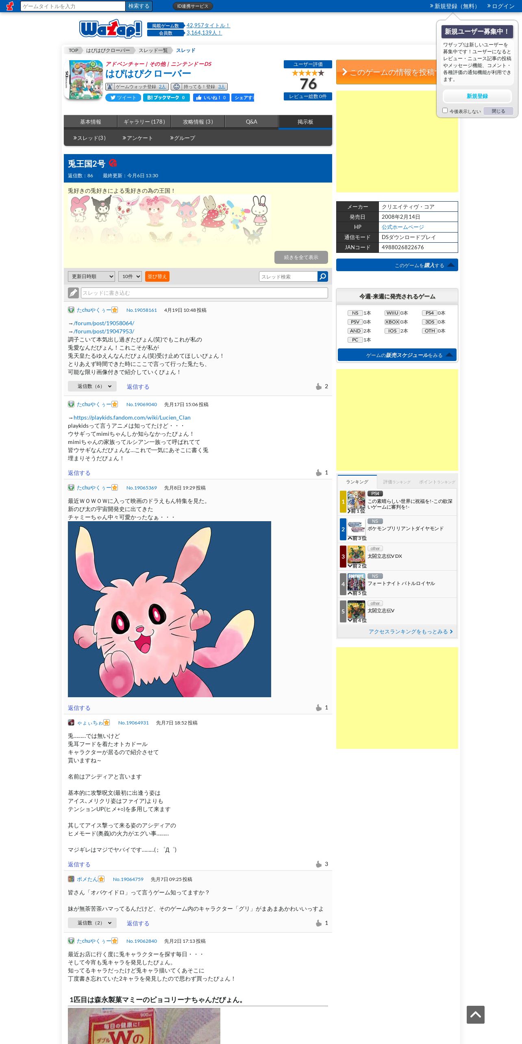Click アクセスランキングをもっとみる link
This screenshot has height=1044, width=522.
point(411,631)
